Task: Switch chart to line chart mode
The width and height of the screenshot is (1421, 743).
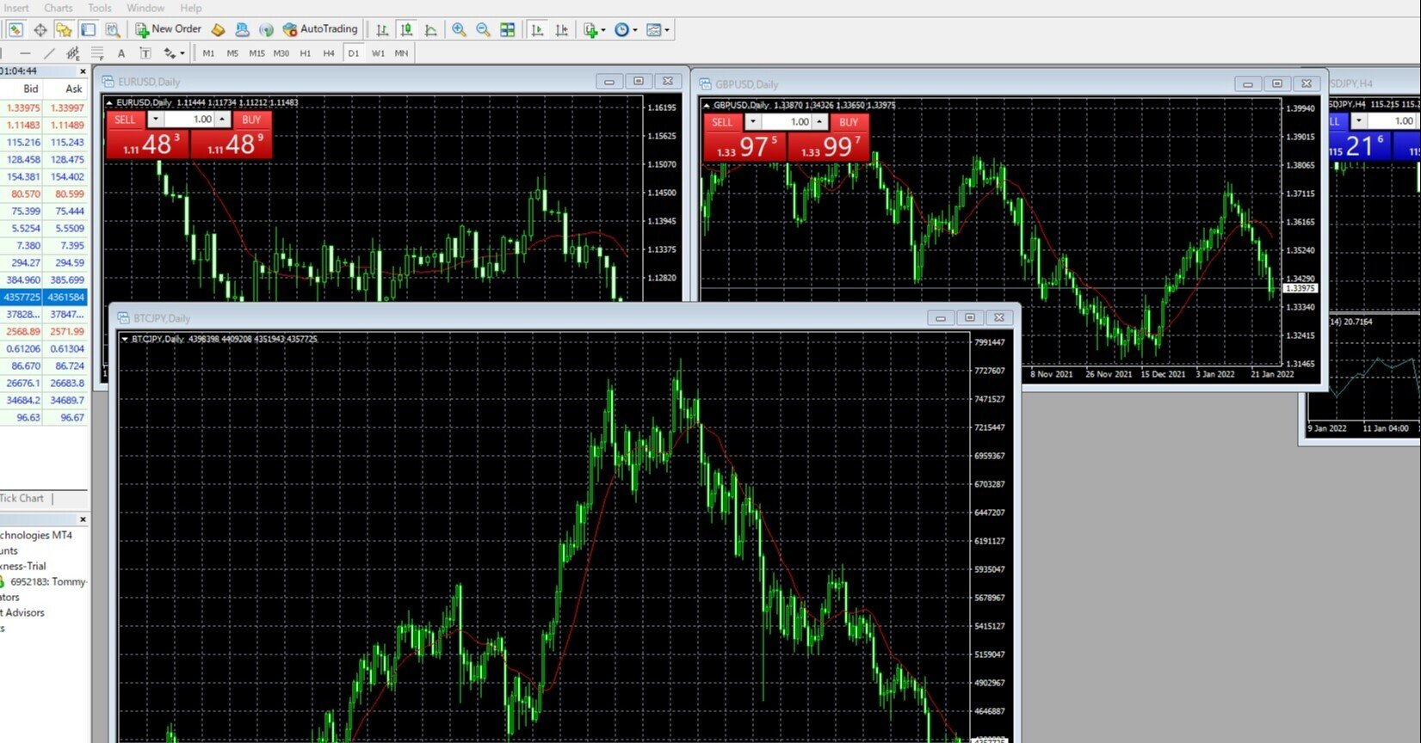Action: (430, 30)
